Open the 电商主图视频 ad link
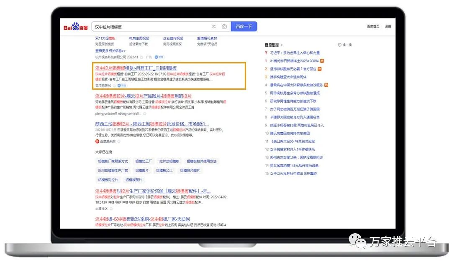 click(x=139, y=38)
